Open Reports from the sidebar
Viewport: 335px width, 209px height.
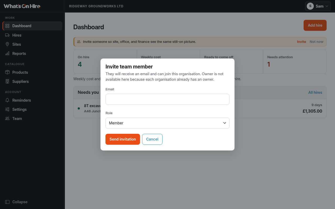coord(32,53)
